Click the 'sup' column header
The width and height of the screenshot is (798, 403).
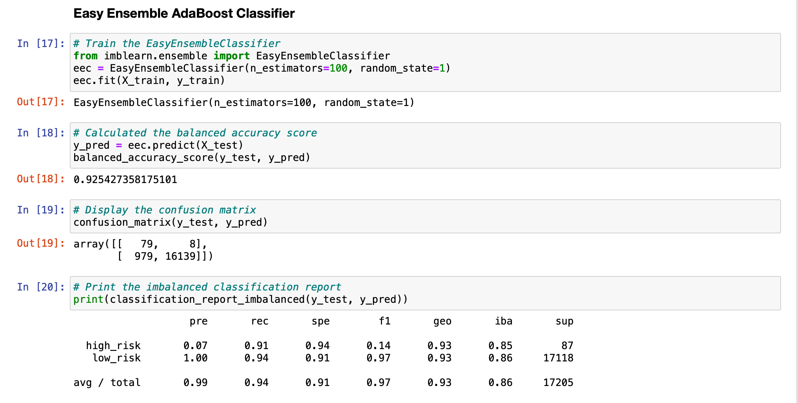click(x=564, y=321)
